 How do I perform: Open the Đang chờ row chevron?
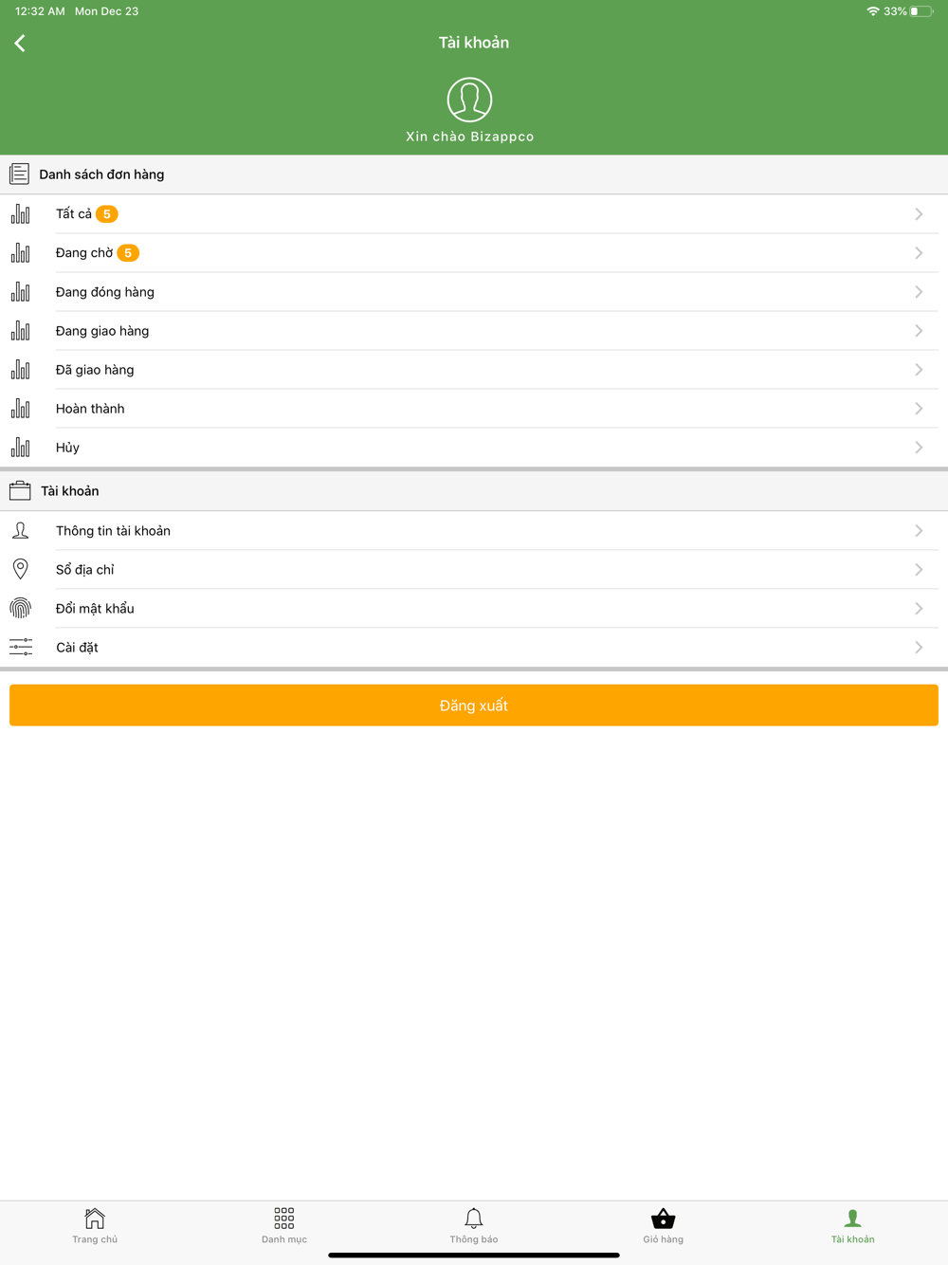[919, 253]
